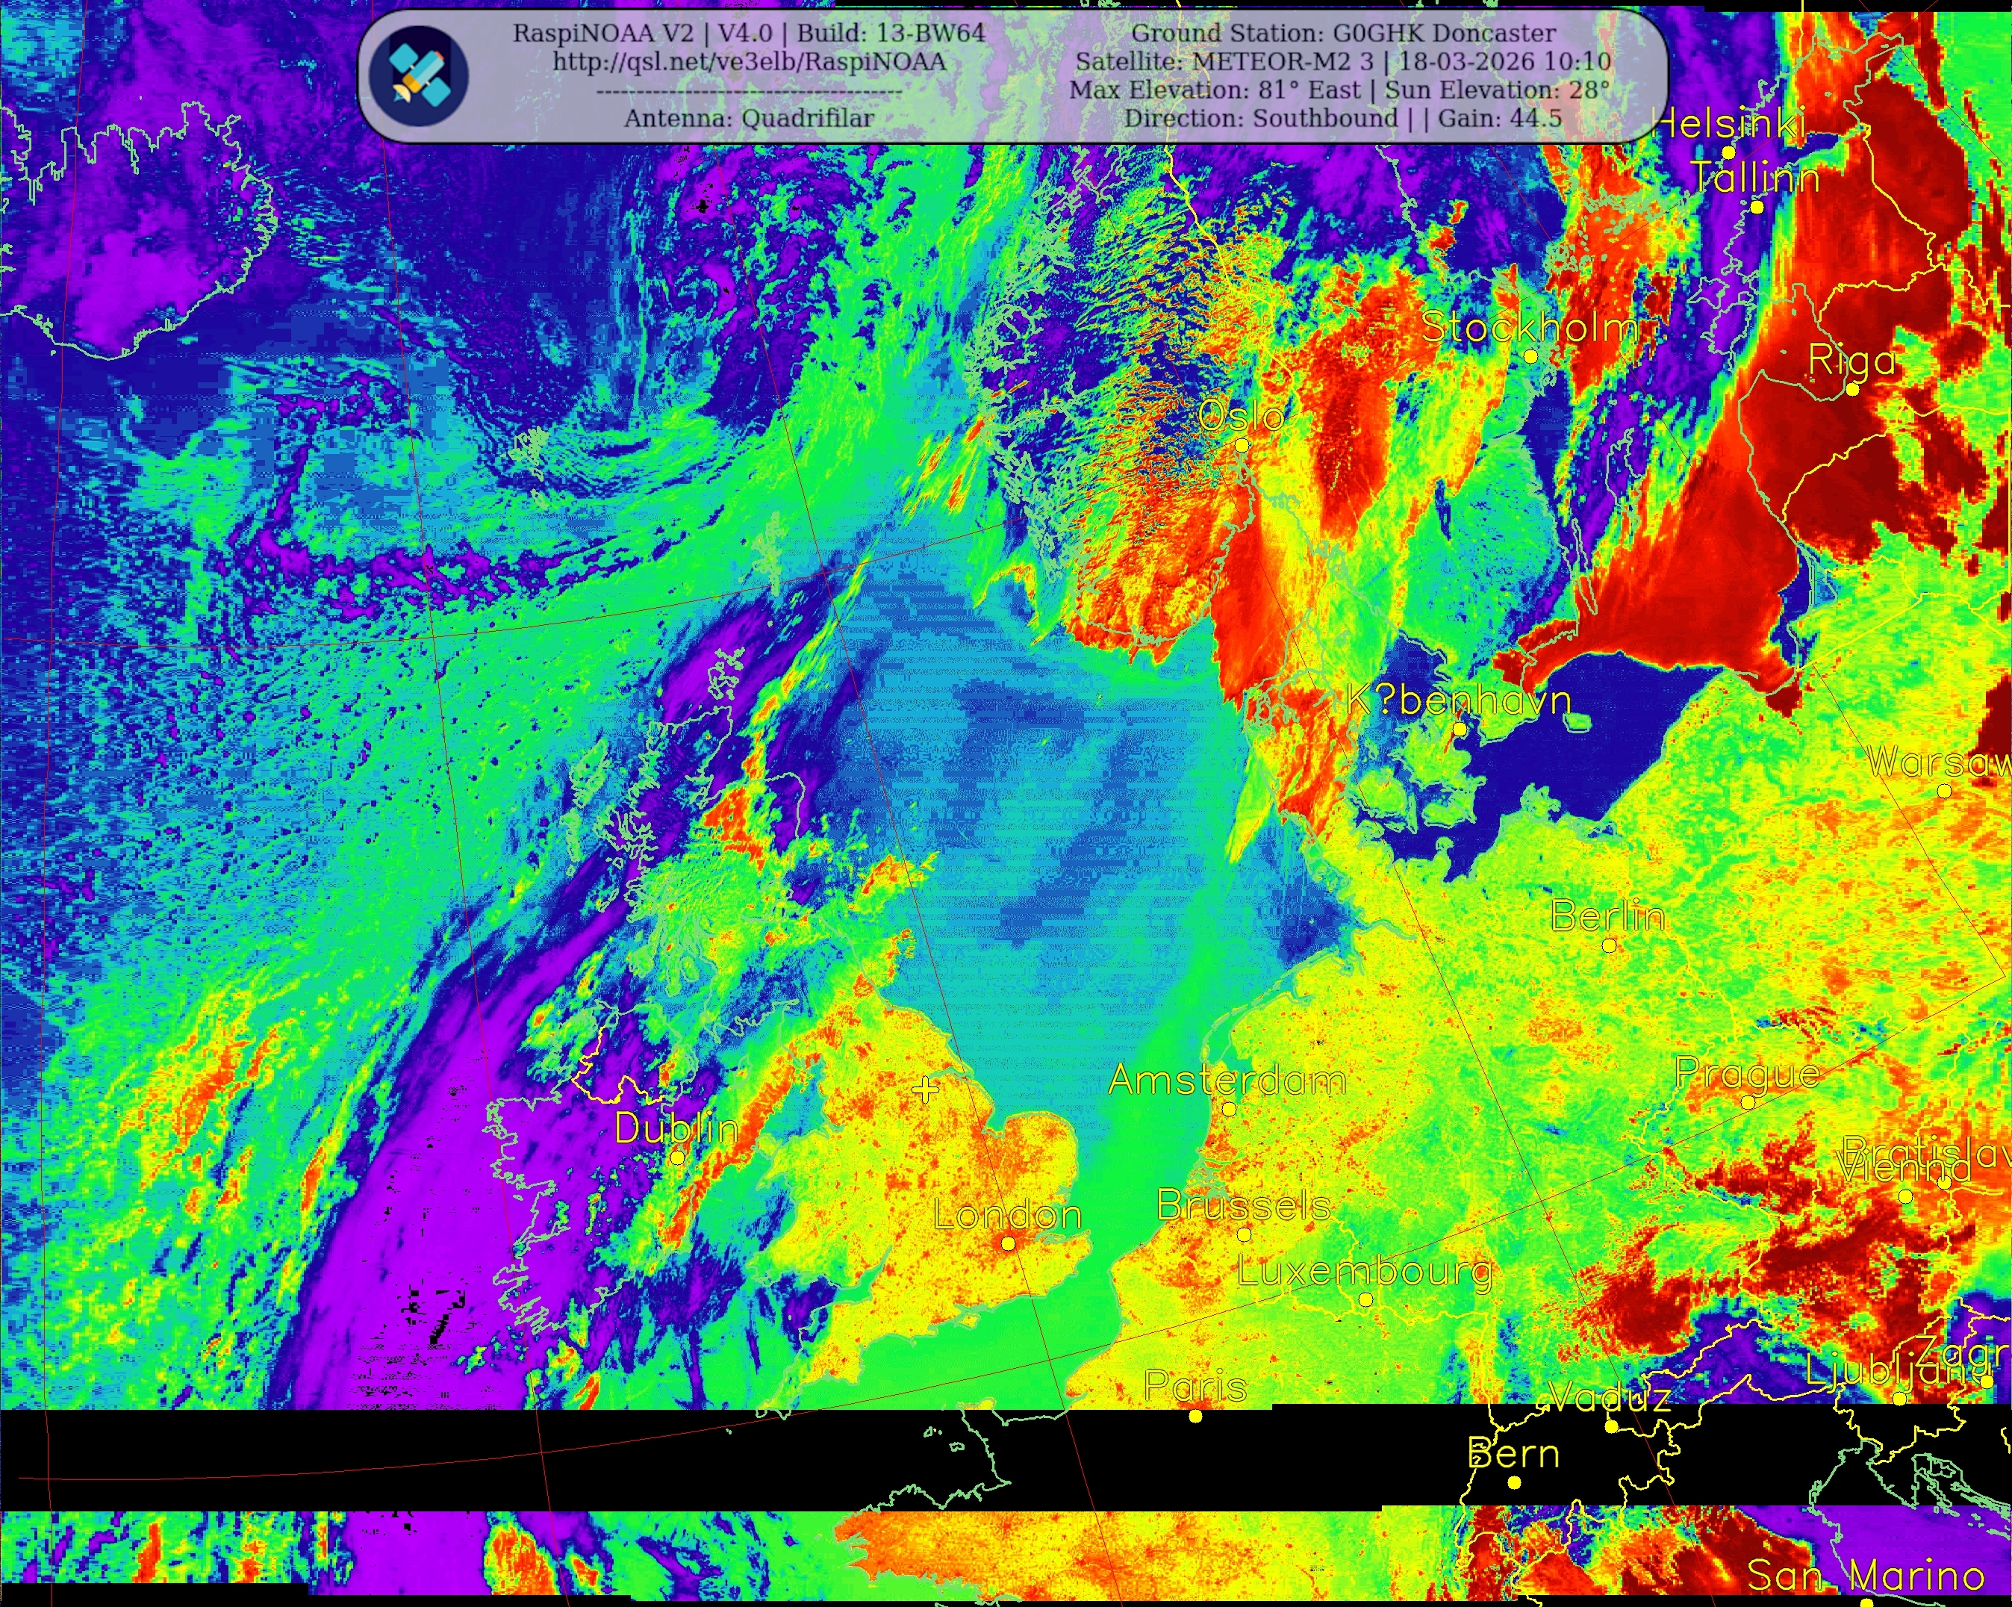Click the RaspiNOAA satellite logo icon
The image size is (2012, 1607).
point(418,75)
